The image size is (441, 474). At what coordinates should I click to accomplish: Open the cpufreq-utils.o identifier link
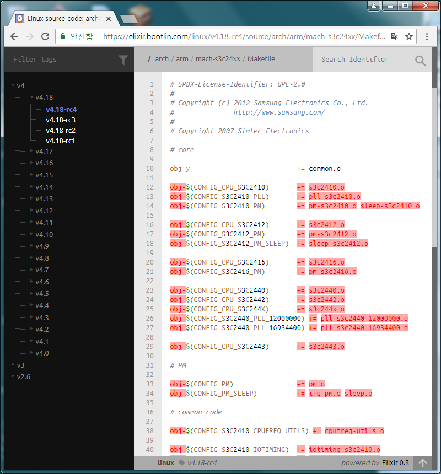pos(354,431)
